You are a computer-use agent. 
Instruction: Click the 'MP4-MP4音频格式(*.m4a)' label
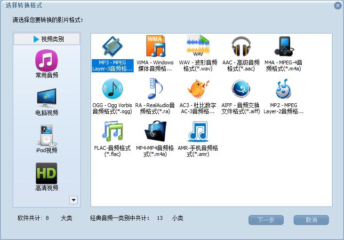(155, 151)
